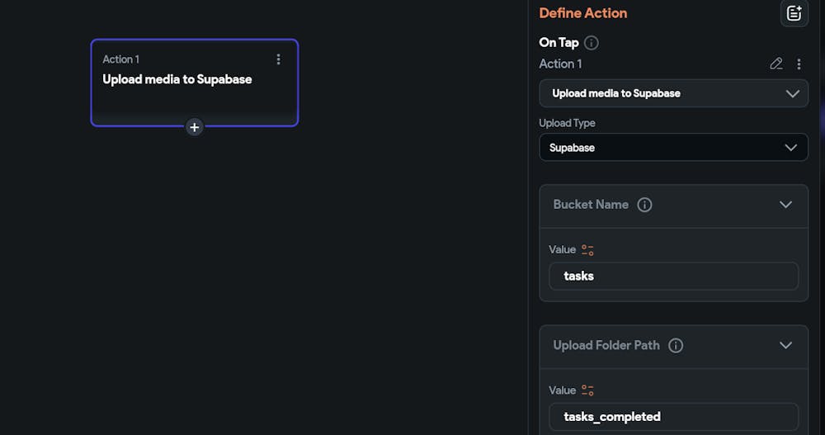The width and height of the screenshot is (825, 435).
Task: Click the Bucket Name info icon
Action: (x=645, y=205)
